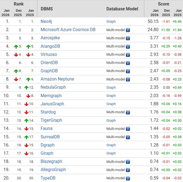Screen dimensions: 183x182
Task: Click info icon in Amazon Neptune row
Action: (x=128, y=79)
